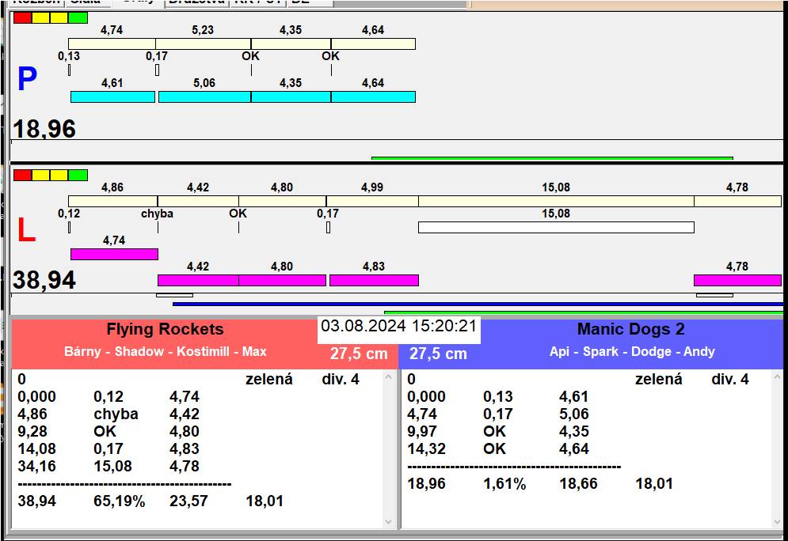Click the red start light in lane P
This screenshot has height=541, width=788.
tap(23, 18)
